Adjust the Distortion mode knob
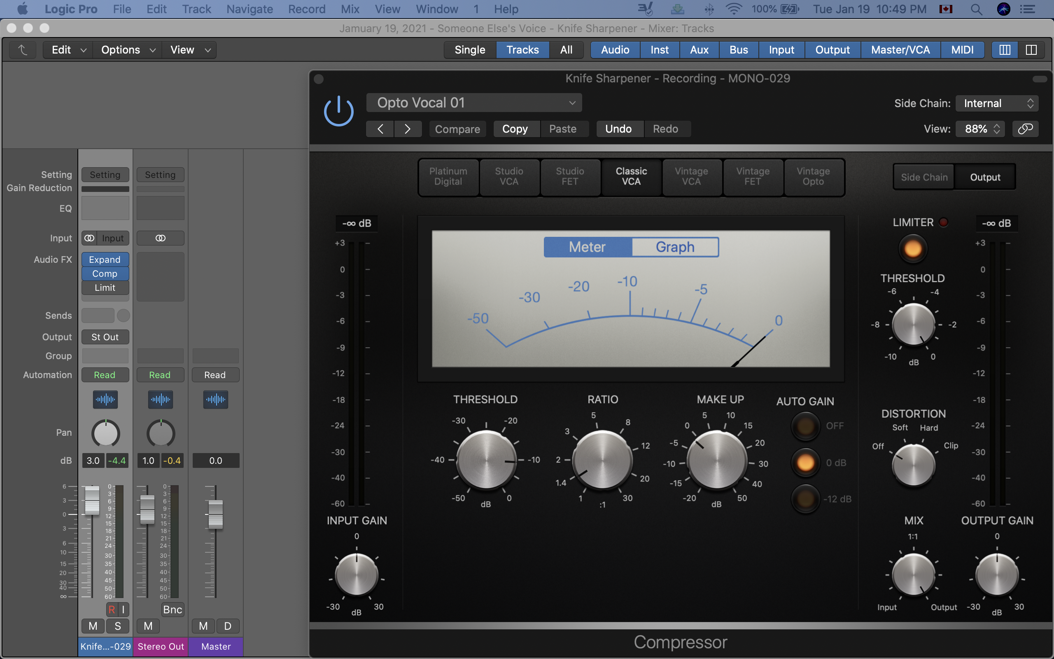This screenshot has width=1054, height=659. click(x=913, y=465)
